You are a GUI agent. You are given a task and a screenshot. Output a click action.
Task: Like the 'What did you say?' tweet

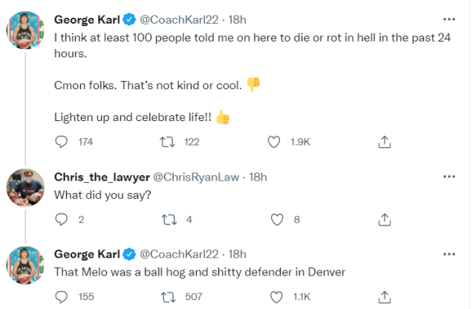click(277, 219)
